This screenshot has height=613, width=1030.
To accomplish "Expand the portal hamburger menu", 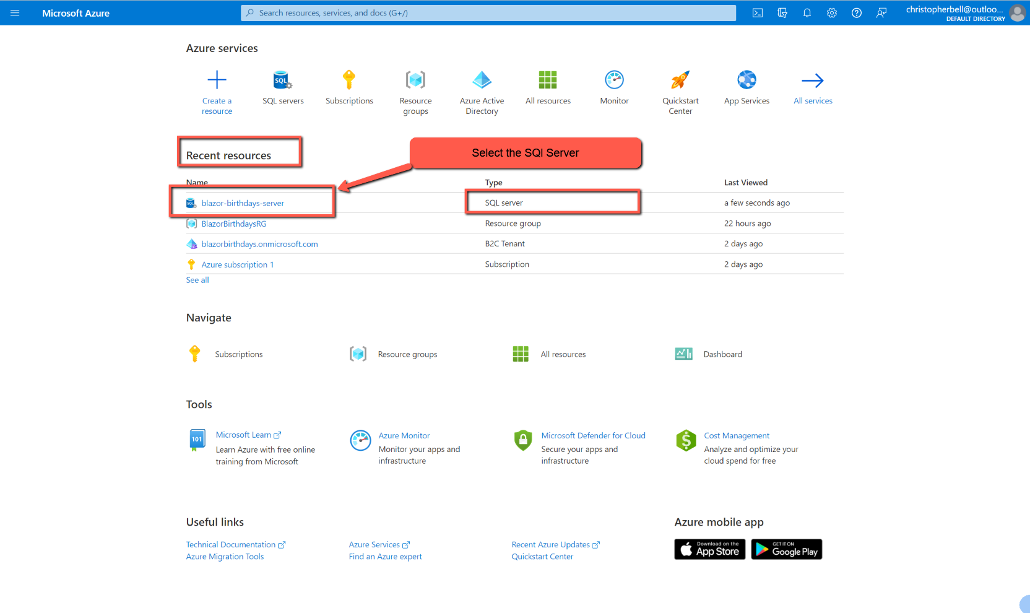I will [14, 12].
